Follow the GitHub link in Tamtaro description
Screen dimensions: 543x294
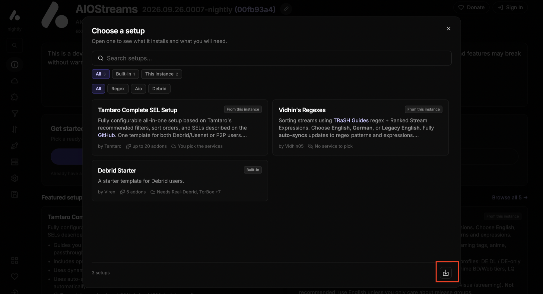(x=106, y=135)
